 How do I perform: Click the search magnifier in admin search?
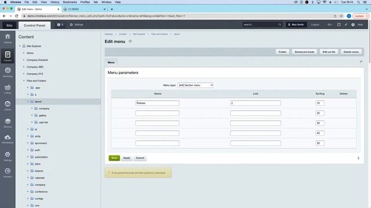[279, 24]
